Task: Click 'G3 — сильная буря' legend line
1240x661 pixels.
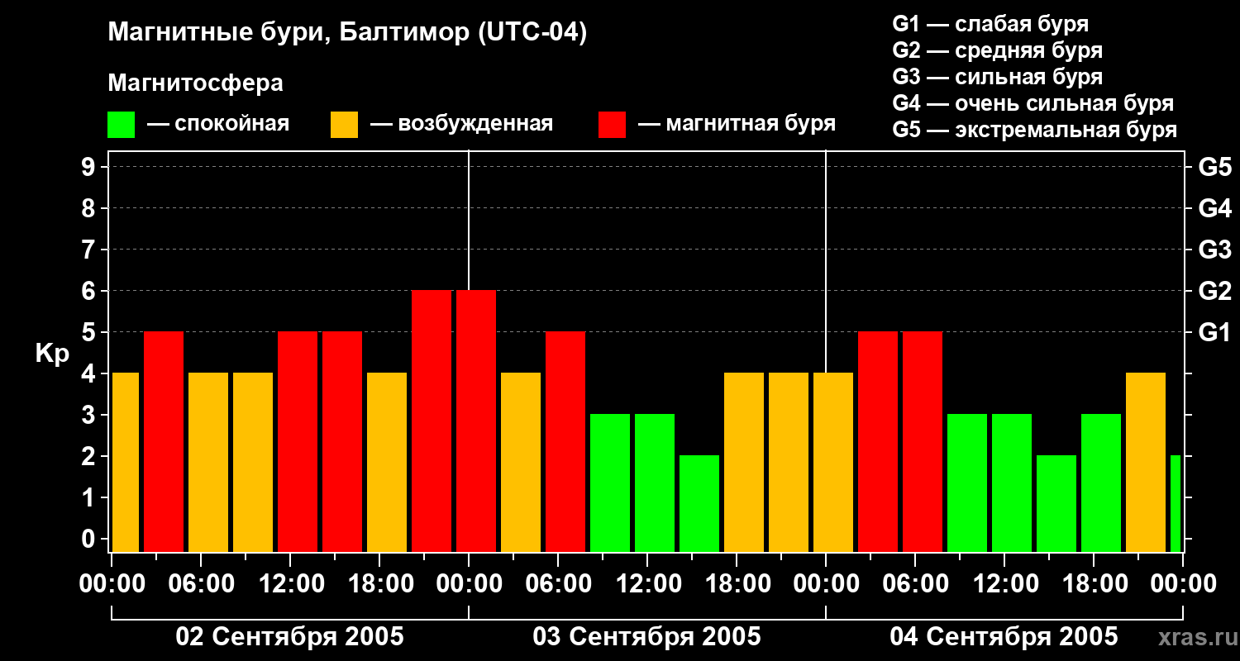Action: (x=997, y=77)
